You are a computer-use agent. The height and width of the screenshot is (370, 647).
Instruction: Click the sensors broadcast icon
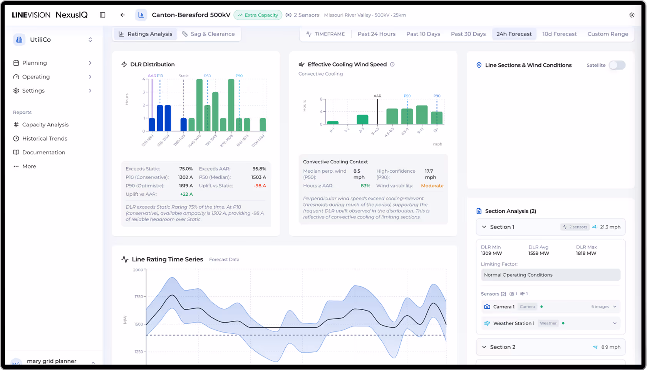click(x=288, y=15)
